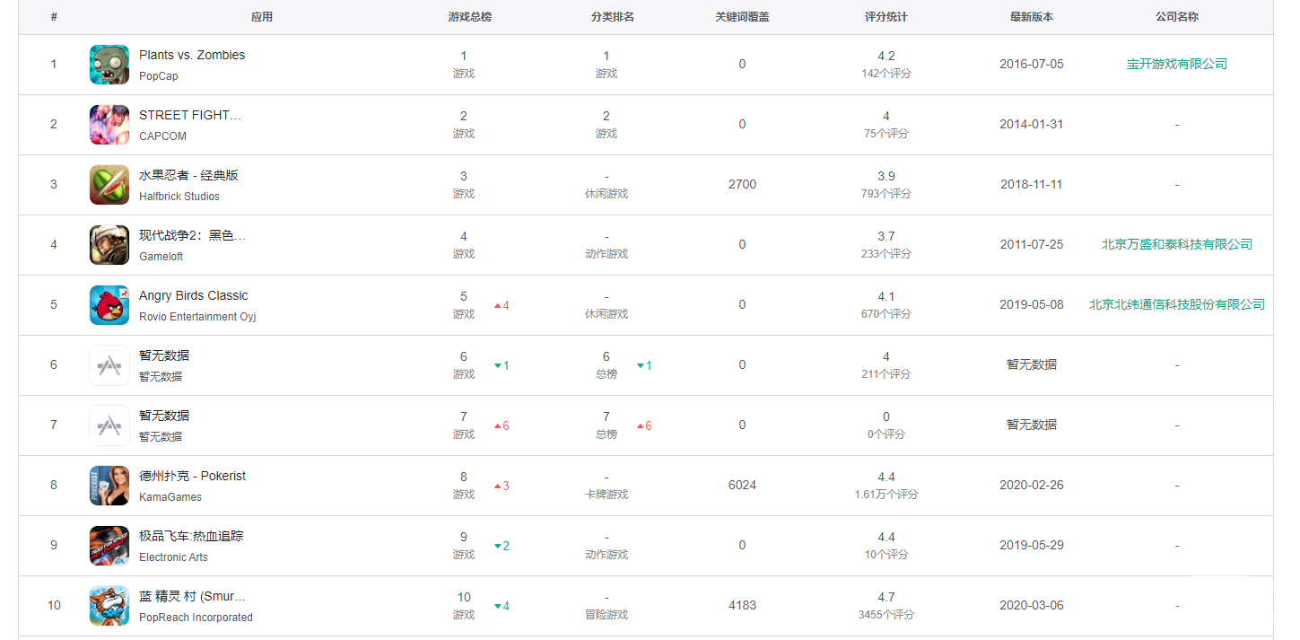Click the 公司名称 column header

[x=1177, y=17]
